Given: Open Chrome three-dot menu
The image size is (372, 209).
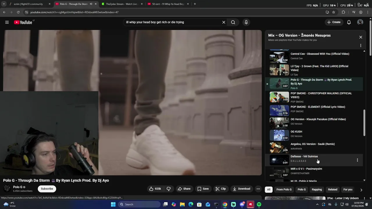Looking at the screenshot, I should click(x=368, y=12).
